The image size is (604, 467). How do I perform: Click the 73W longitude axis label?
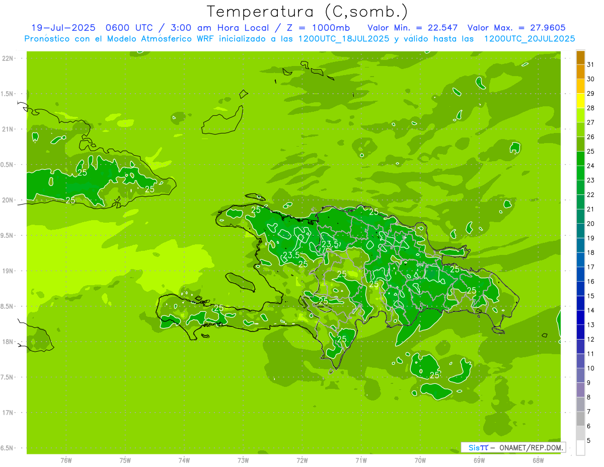click(x=243, y=460)
